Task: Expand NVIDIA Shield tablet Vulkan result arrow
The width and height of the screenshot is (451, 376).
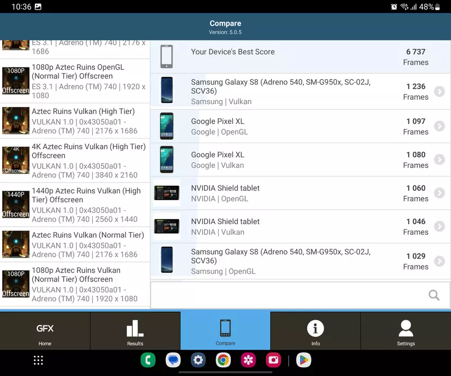Action: click(439, 227)
